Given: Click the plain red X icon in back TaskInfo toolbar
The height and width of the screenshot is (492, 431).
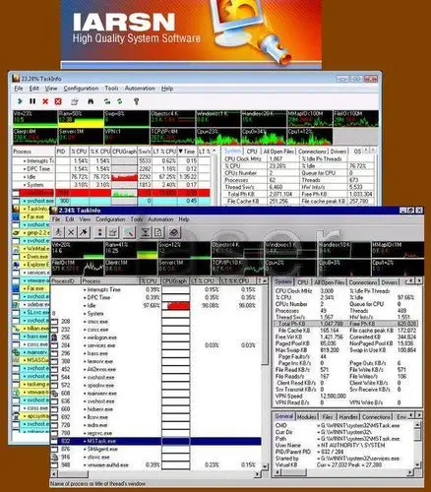Looking at the screenshot, I should pos(45,101).
